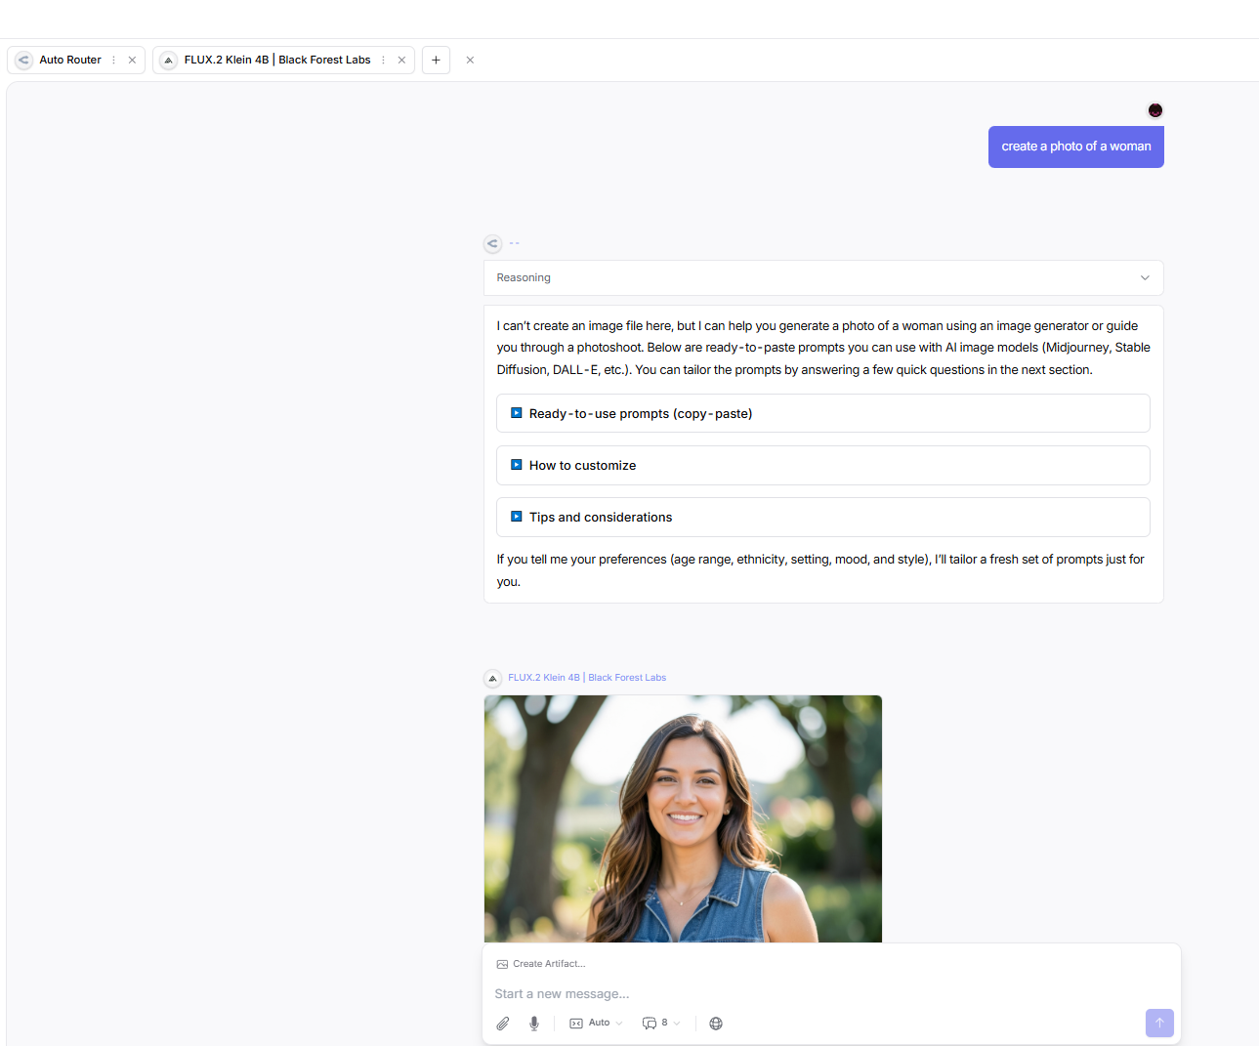Click the Black Forest Labs icon above the image
1259x1046 pixels.
[493, 678]
